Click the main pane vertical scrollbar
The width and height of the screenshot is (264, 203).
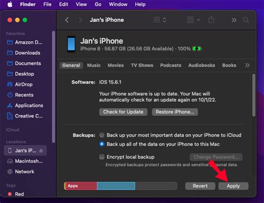pyautogui.click(x=253, y=95)
